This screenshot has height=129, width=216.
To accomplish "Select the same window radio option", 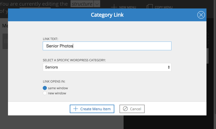I will point(45,88).
